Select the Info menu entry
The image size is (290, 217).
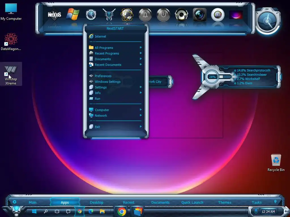tap(115, 93)
